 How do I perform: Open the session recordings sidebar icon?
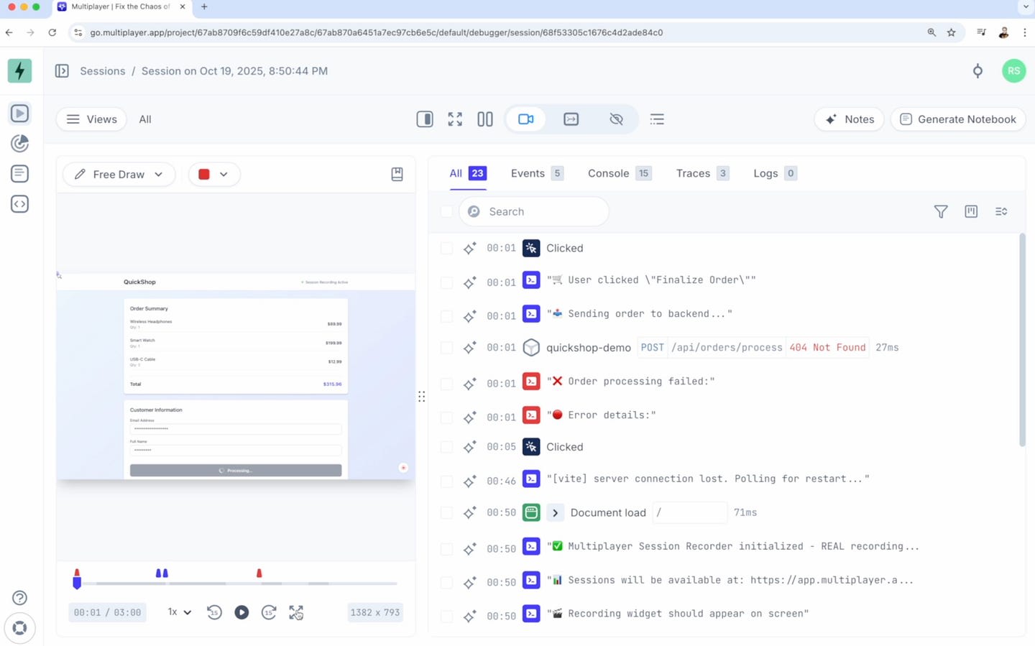19,114
